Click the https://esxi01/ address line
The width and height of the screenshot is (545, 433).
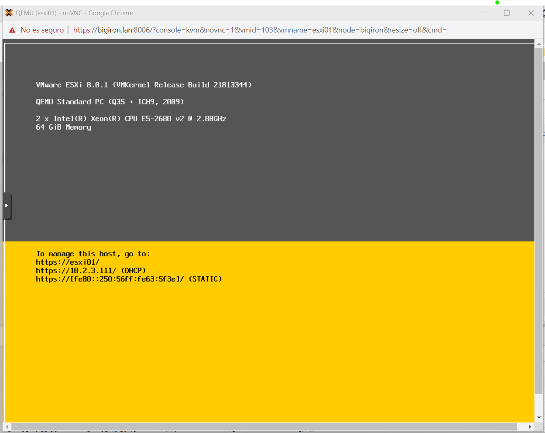[x=68, y=262]
